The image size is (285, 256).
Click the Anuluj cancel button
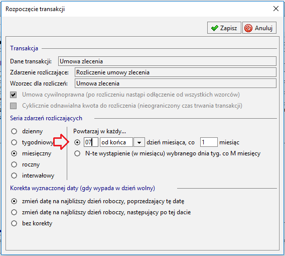tap(259, 28)
